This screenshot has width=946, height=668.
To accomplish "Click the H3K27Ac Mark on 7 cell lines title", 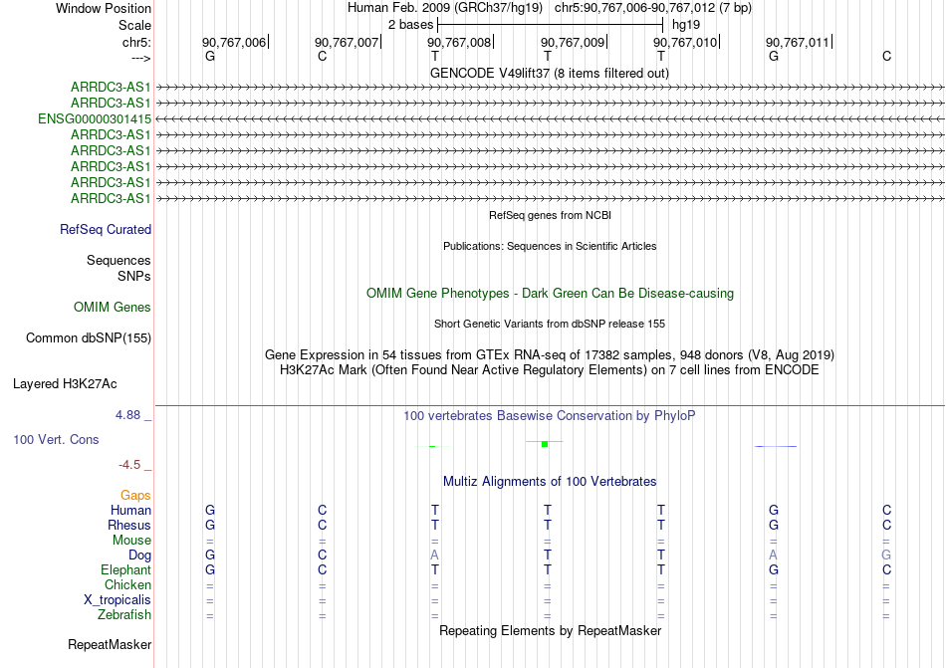I will [550, 370].
